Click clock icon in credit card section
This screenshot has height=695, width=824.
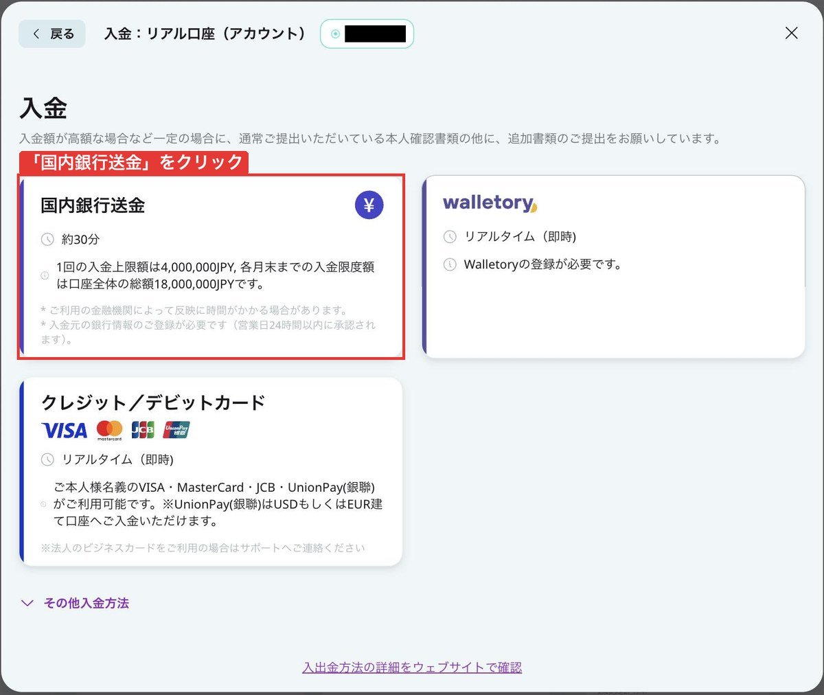coord(47,459)
